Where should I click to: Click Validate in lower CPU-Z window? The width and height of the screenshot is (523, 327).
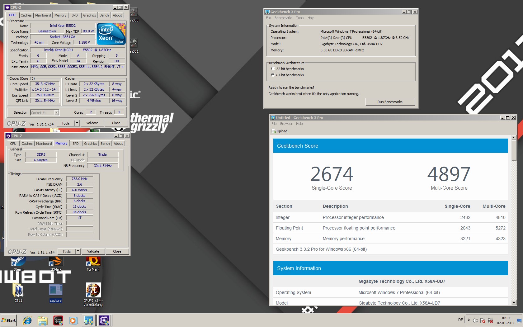93,251
